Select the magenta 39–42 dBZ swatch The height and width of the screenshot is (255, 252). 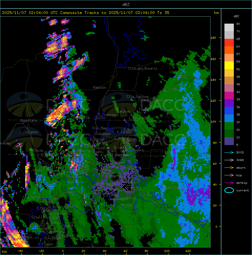coord(229,96)
